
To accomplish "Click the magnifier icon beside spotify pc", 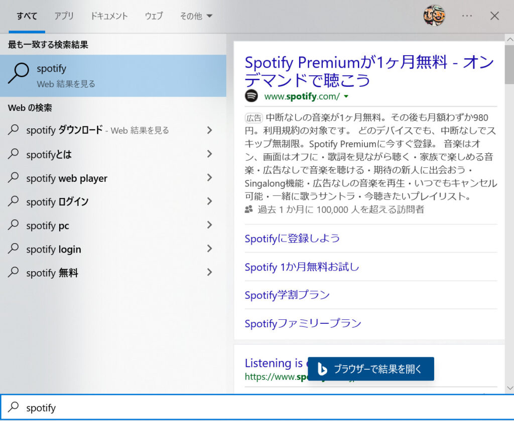I will tap(13, 225).
